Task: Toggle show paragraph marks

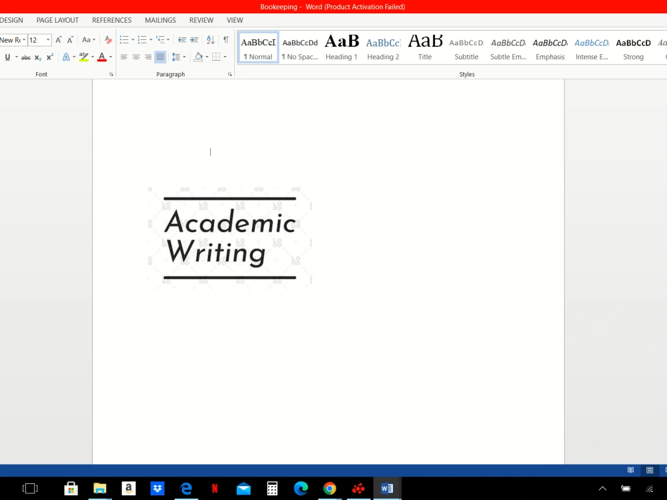Action: tap(226, 40)
